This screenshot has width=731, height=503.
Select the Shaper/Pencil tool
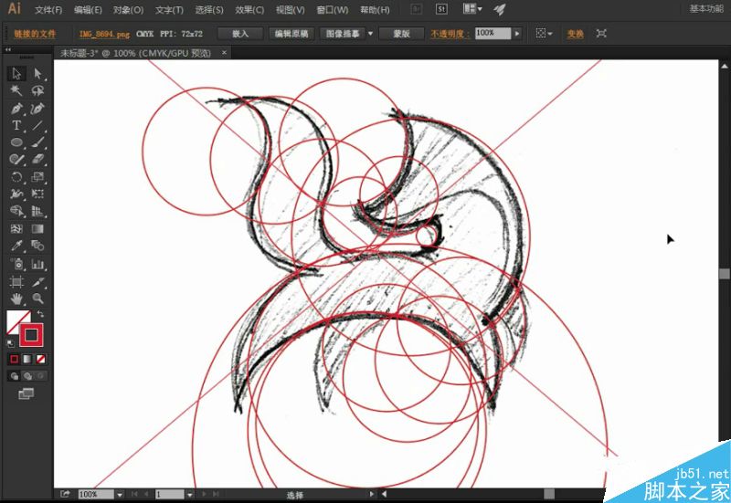click(x=16, y=159)
